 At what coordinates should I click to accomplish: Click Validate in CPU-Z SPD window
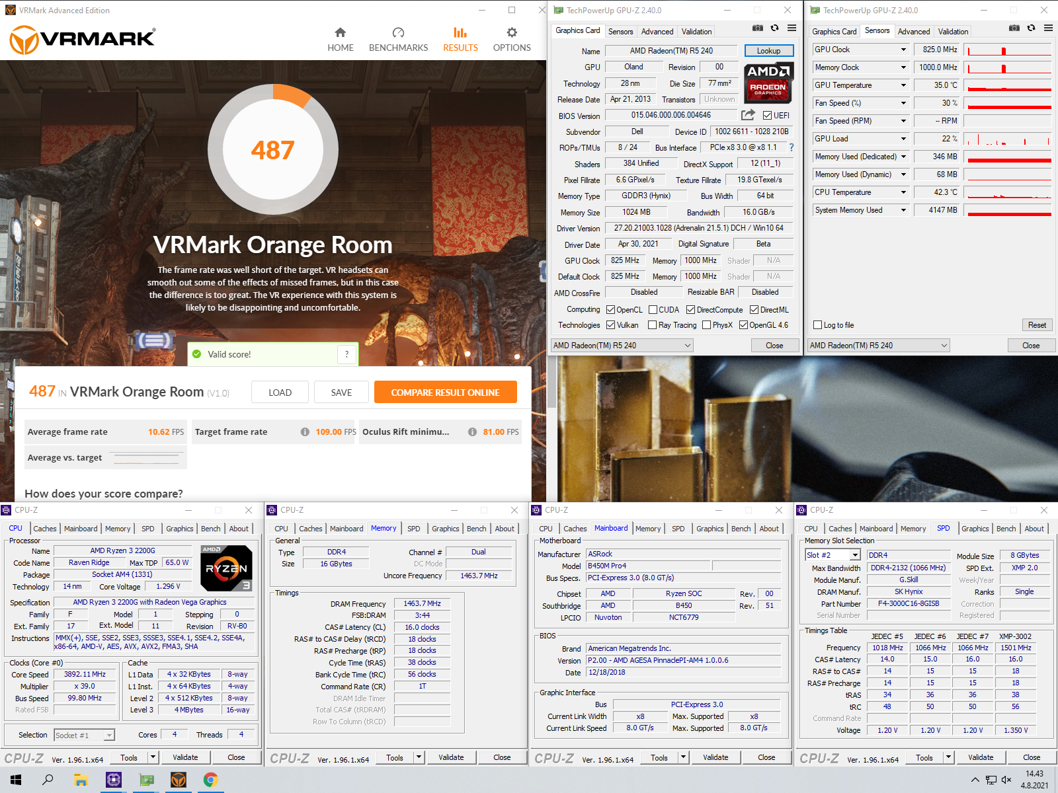(x=981, y=757)
